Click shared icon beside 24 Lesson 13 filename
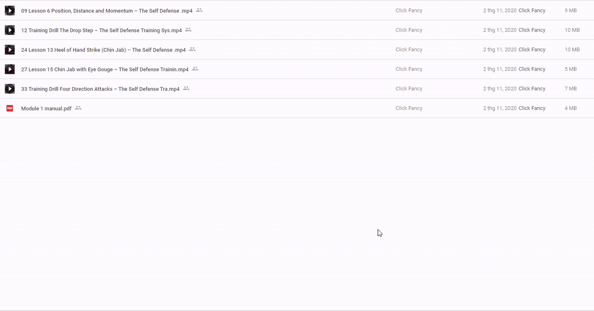This screenshot has height=311, width=594. pos(192,49)
